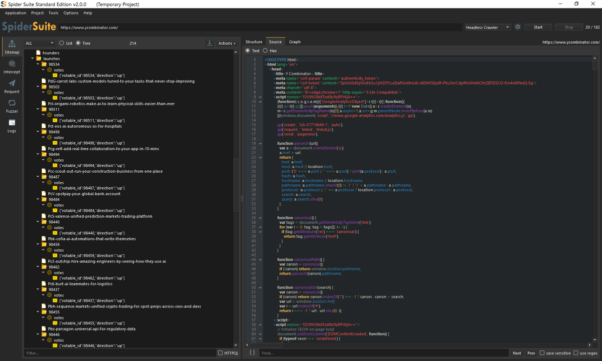Click the download sitemap icon
The image size is (602, 361).
click(x=209, y=43)
